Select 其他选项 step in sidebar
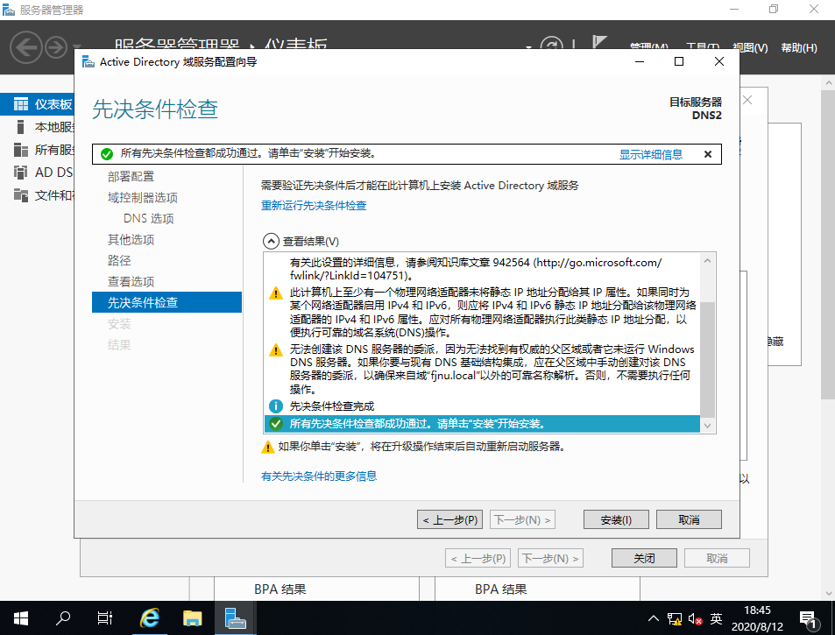 click(x=131, y=239)
